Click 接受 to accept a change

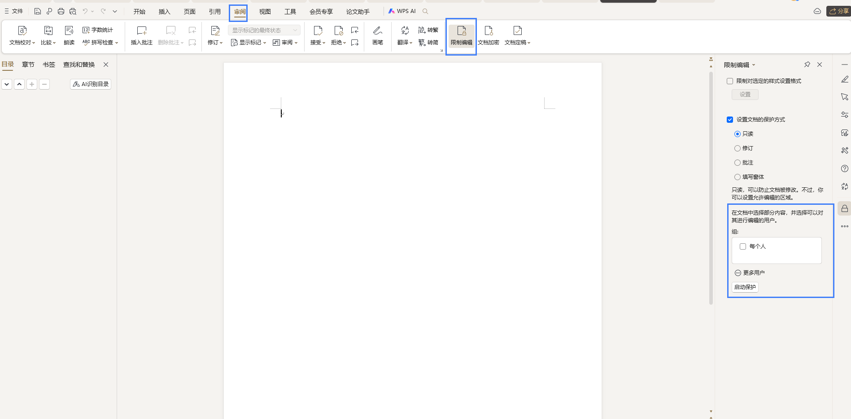click(x=318, y=36)
